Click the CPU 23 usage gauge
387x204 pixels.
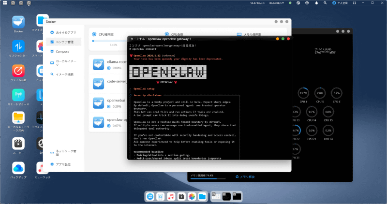pos(312,131)
